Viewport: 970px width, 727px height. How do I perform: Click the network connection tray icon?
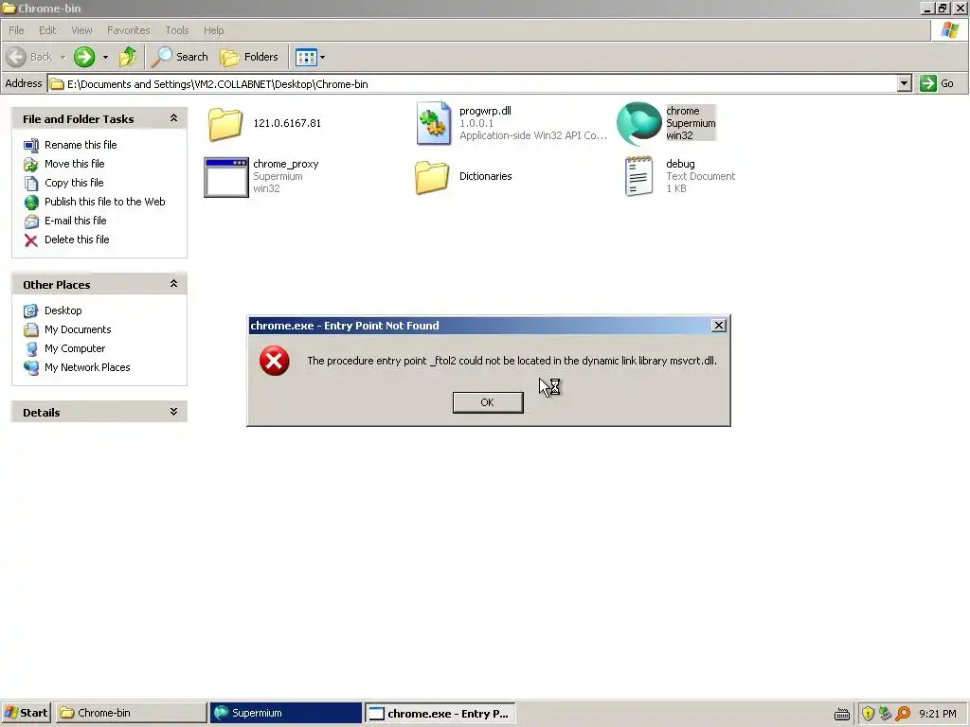pos(886,714)
